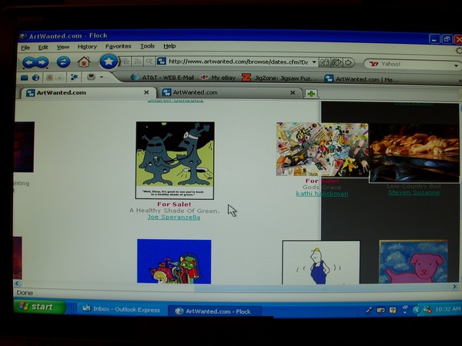Image resolution: width=462 pixels, height=346 pixels.
Task: Reload the page with the Refresh button
Action: pos(63,62)
